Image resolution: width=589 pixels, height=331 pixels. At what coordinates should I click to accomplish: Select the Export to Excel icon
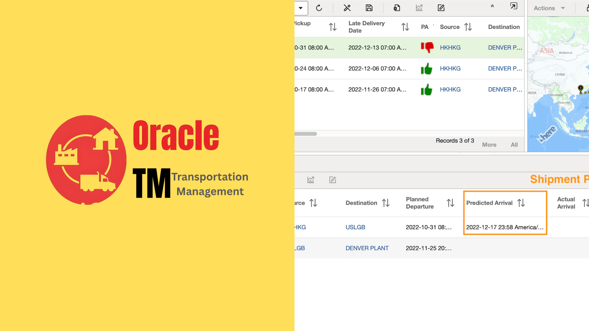(x=397, y=8)
